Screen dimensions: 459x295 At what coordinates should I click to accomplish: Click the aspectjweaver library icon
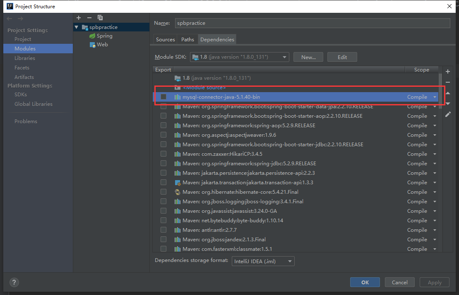[x=178, y=135]
